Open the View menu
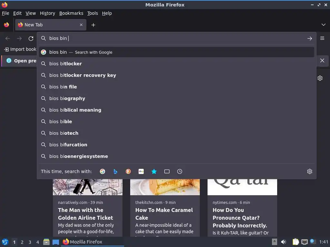 (31, 13)
